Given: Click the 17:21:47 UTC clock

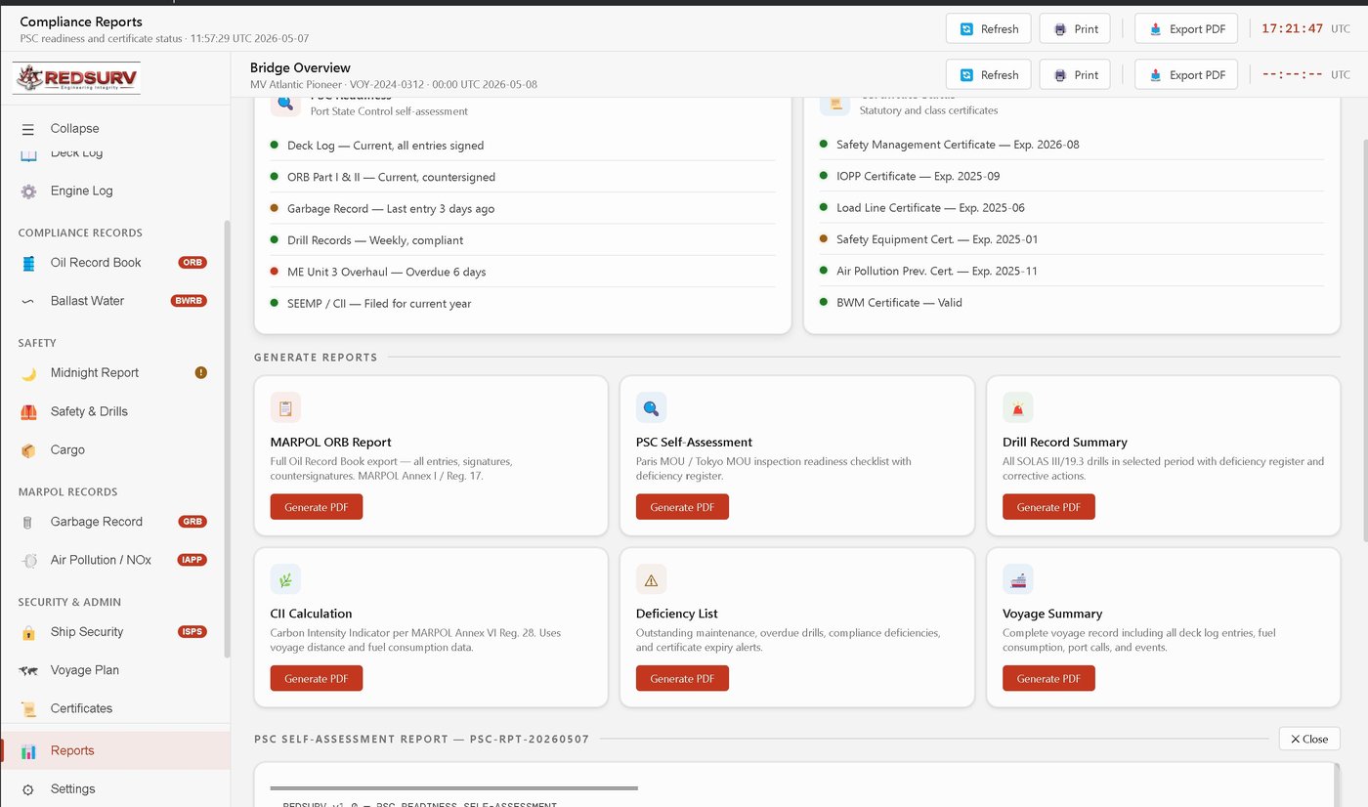Looking at the screenshot, I should (1305, 29).
